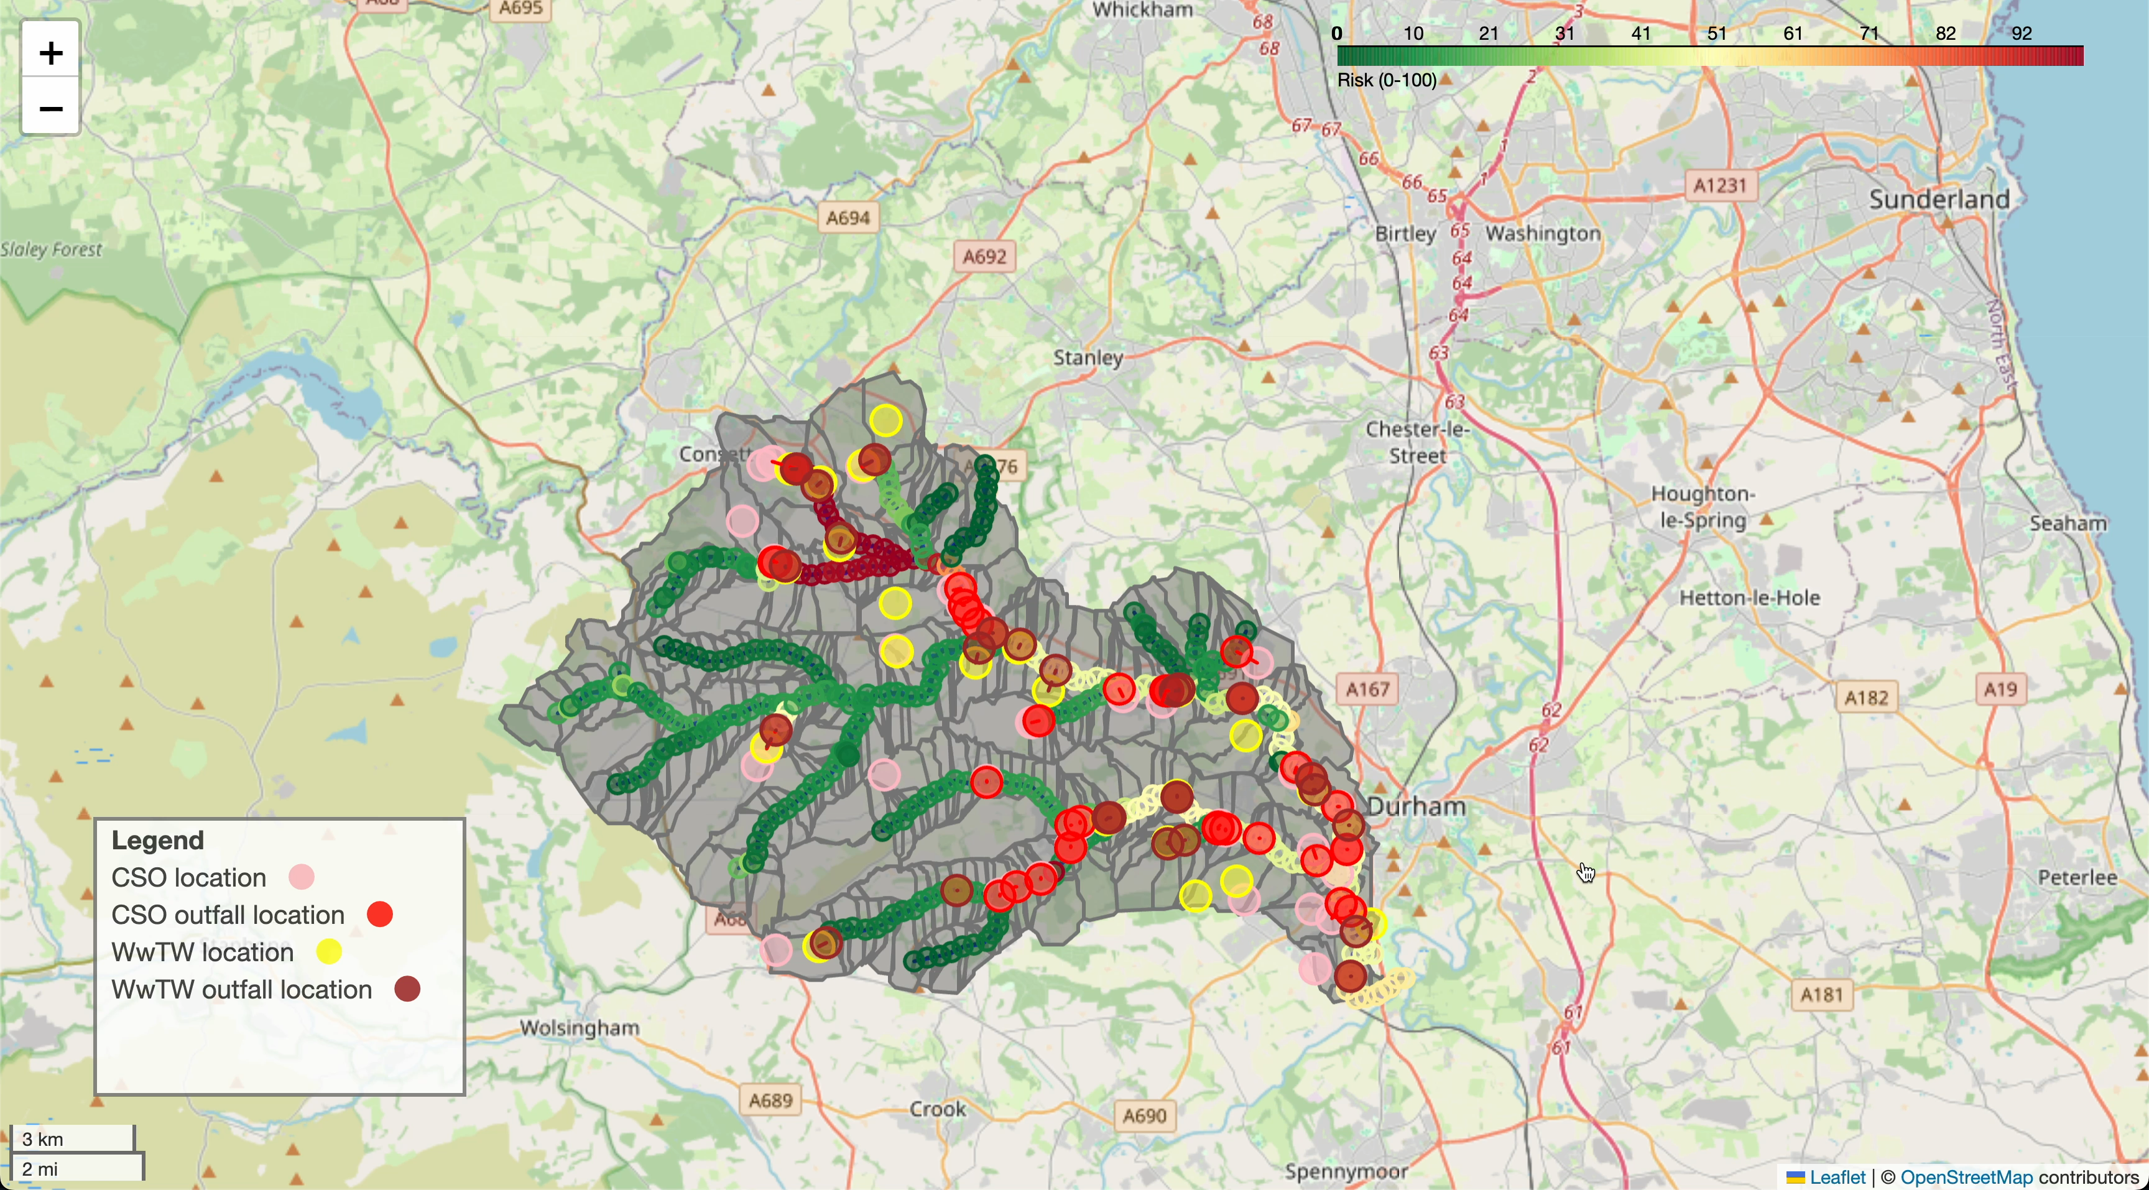The height and width of the screenshot is (1190, 2149).
Task: Click the '92' tick on risk scale
Action: click(2022, 34)
